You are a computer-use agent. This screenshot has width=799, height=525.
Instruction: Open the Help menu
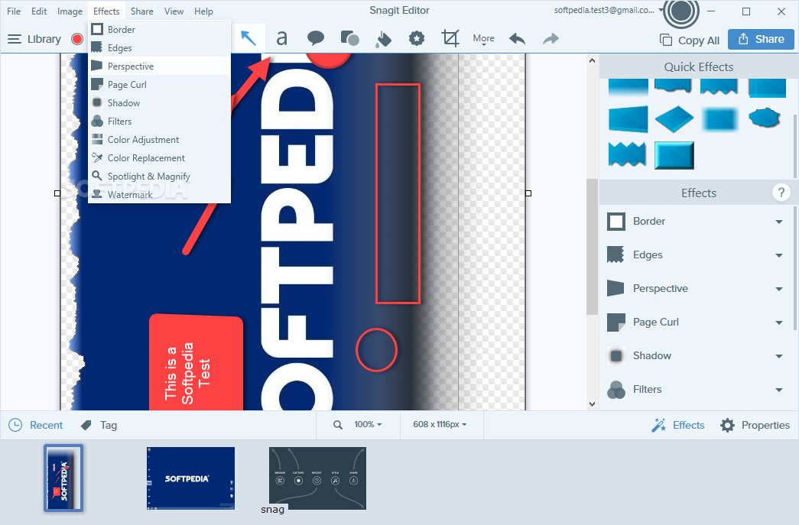coord(203,11)
